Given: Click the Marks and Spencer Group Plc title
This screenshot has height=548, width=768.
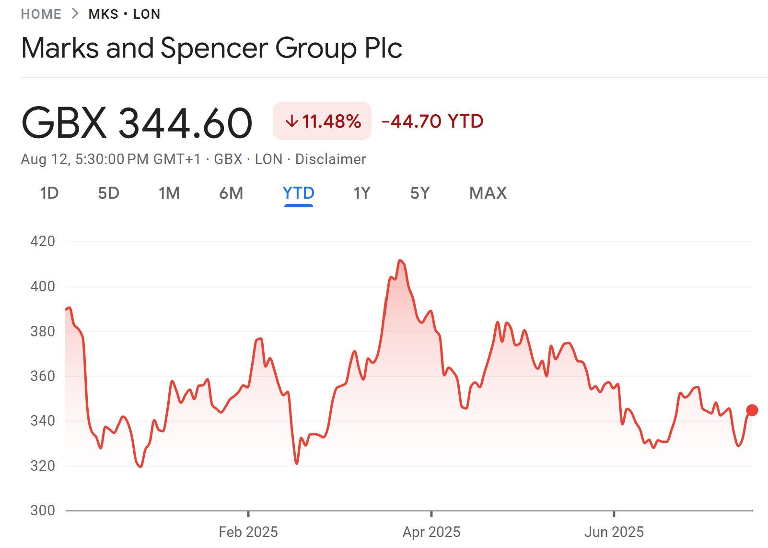Looking at the screenshot, I should (x=211, y=48).
